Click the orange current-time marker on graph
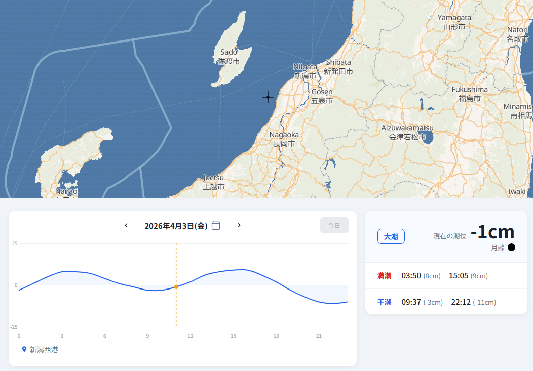The width and height of the screenshot is (533, 371). point(176,287)
